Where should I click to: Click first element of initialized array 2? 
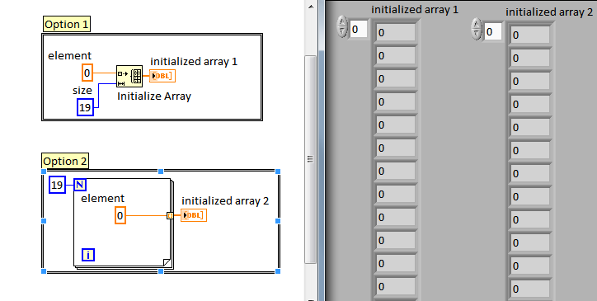pyautogui.click(x=530, y=35)
